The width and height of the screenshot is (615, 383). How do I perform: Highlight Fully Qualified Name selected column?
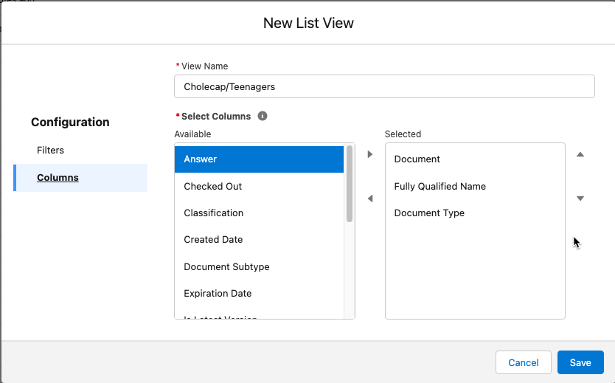(474, 186)
